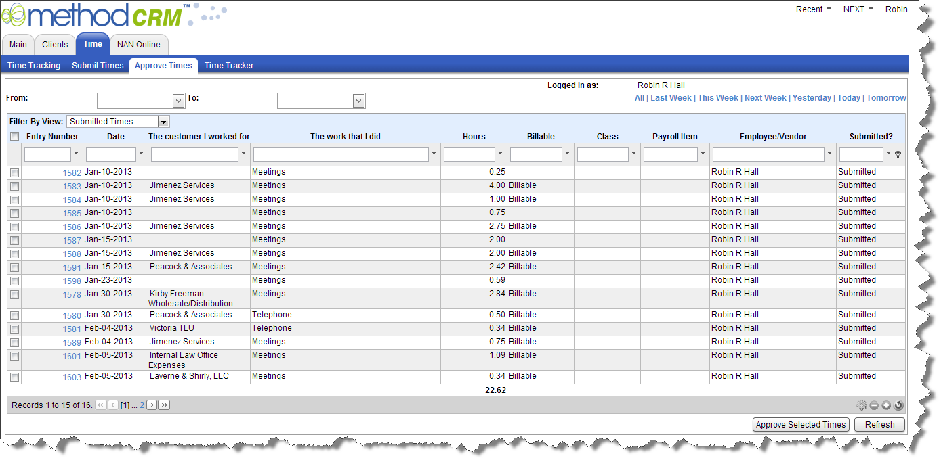Go to the next page of records
939x458 pixels.
coord(152,405)
